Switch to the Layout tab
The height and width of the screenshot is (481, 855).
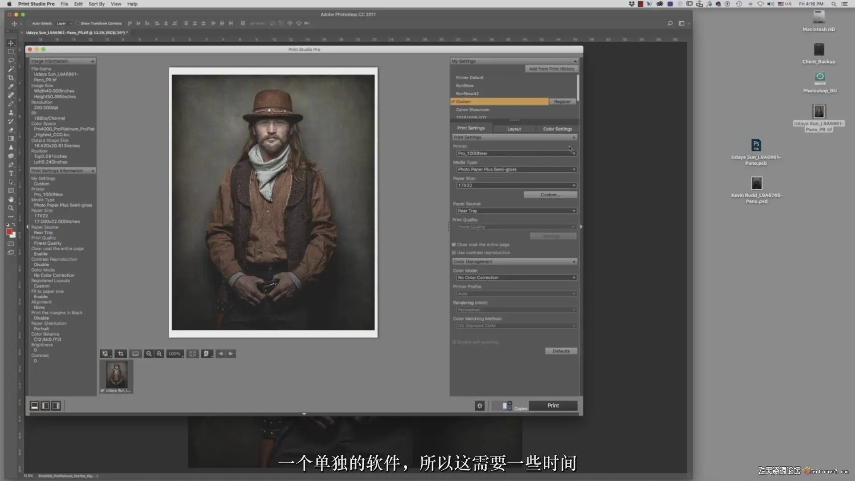pyautogui.click(x=514, y=129)
